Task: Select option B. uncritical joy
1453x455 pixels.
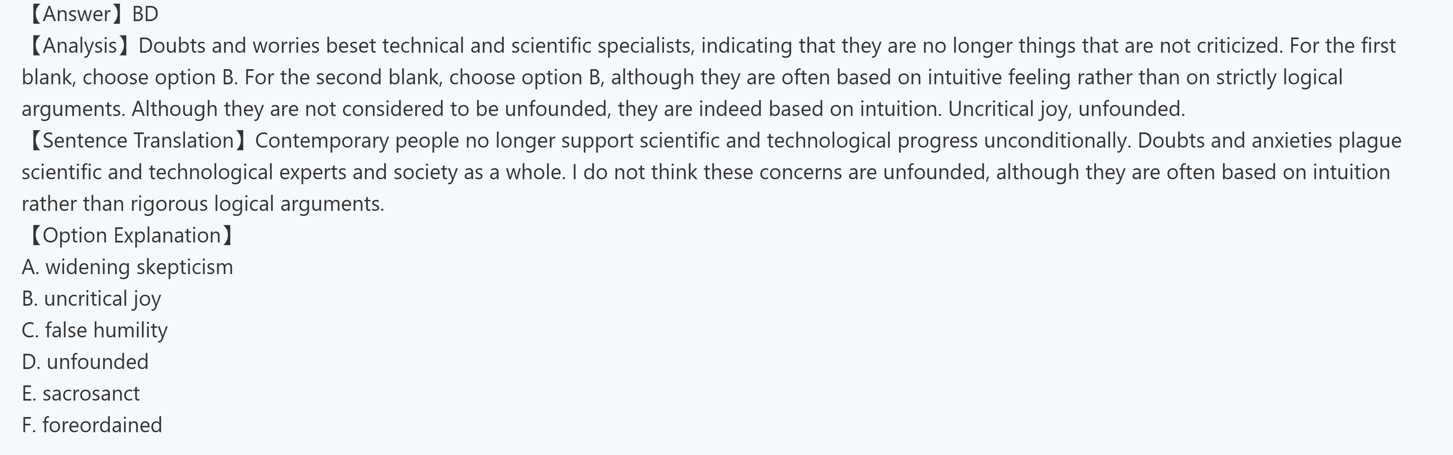Action: (x=92, y=298)
